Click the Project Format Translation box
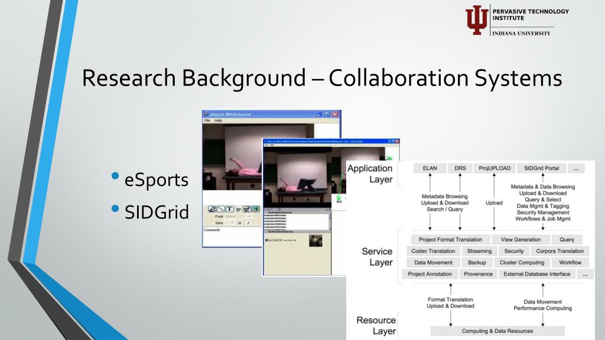 click(x=450, y=240)
